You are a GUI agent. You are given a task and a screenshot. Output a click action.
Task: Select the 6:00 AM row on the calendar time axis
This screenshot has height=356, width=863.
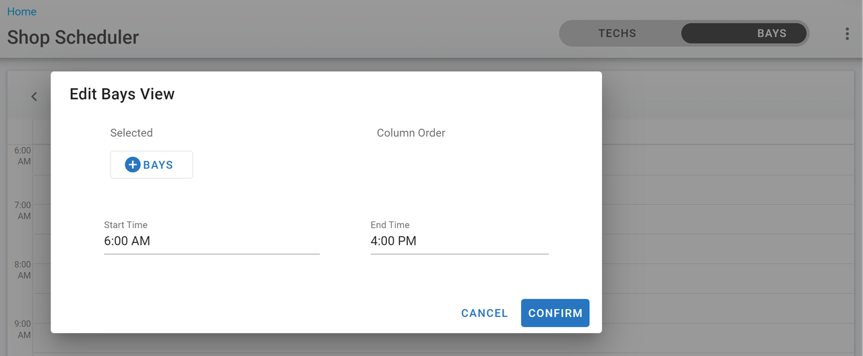[x=23, y=156]
